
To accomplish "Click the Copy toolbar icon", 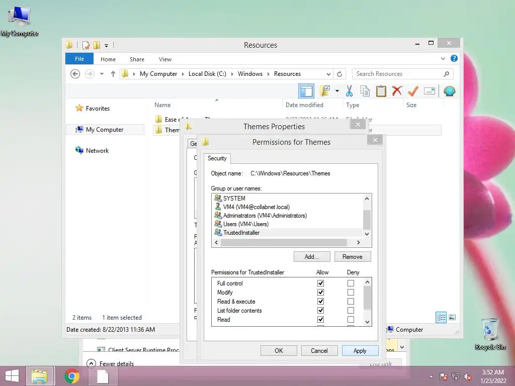I will pyautogui.click(x=365, y=91).
